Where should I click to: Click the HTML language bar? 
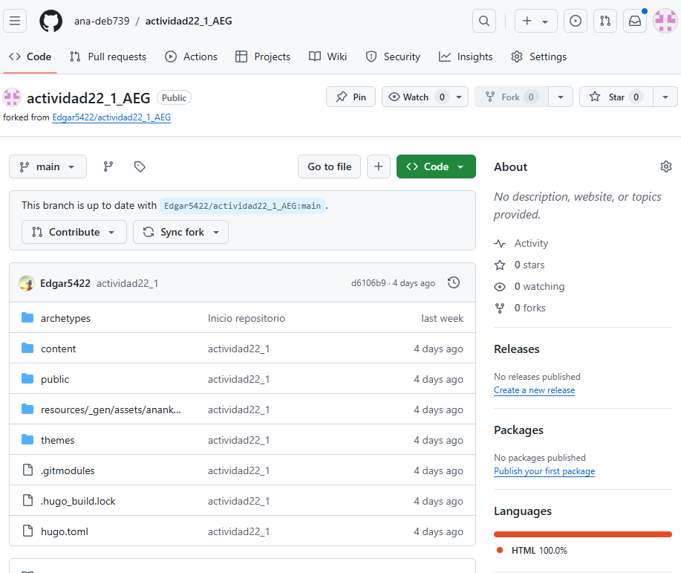pos(582,534)
